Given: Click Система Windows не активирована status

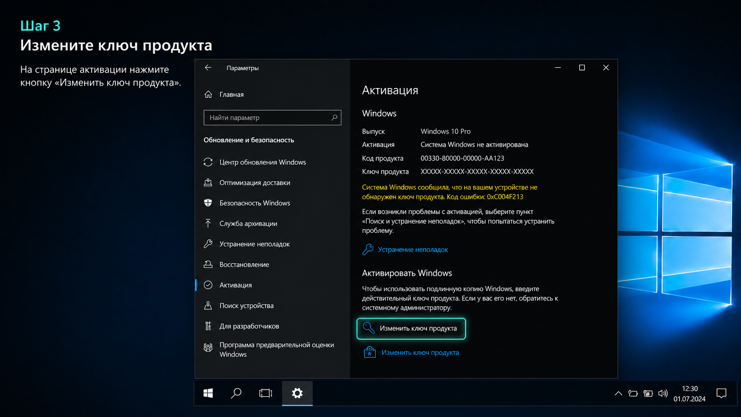Looking at the screenshot, I should [x=474, y=144].
